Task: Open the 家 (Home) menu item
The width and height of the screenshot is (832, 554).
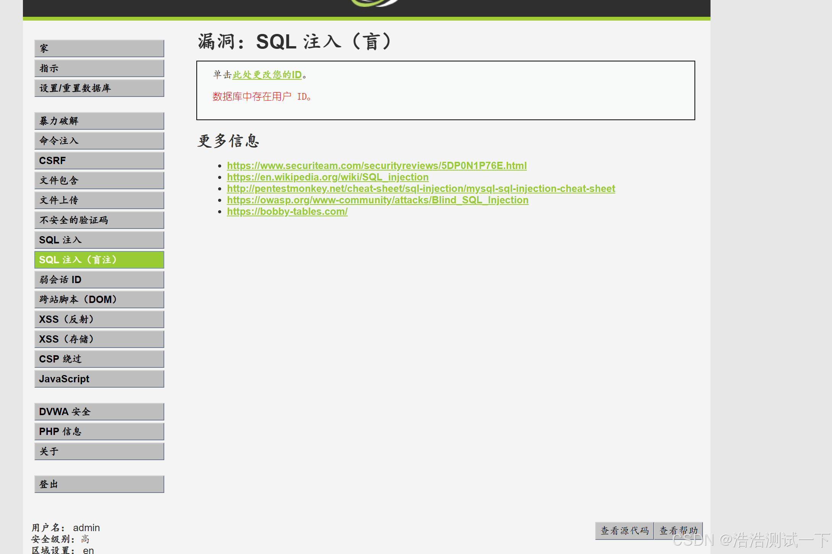Action: tap(99, 48)
